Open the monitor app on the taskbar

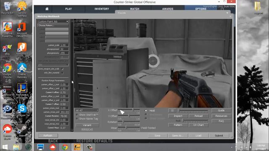coord(40,147)
